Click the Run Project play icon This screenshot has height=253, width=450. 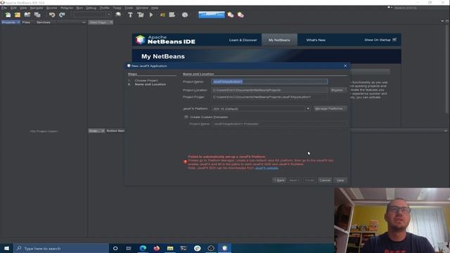tap(151, 15)
